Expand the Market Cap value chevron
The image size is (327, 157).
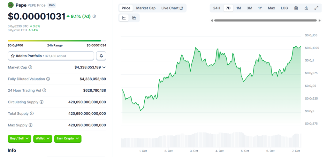(104, 67)
